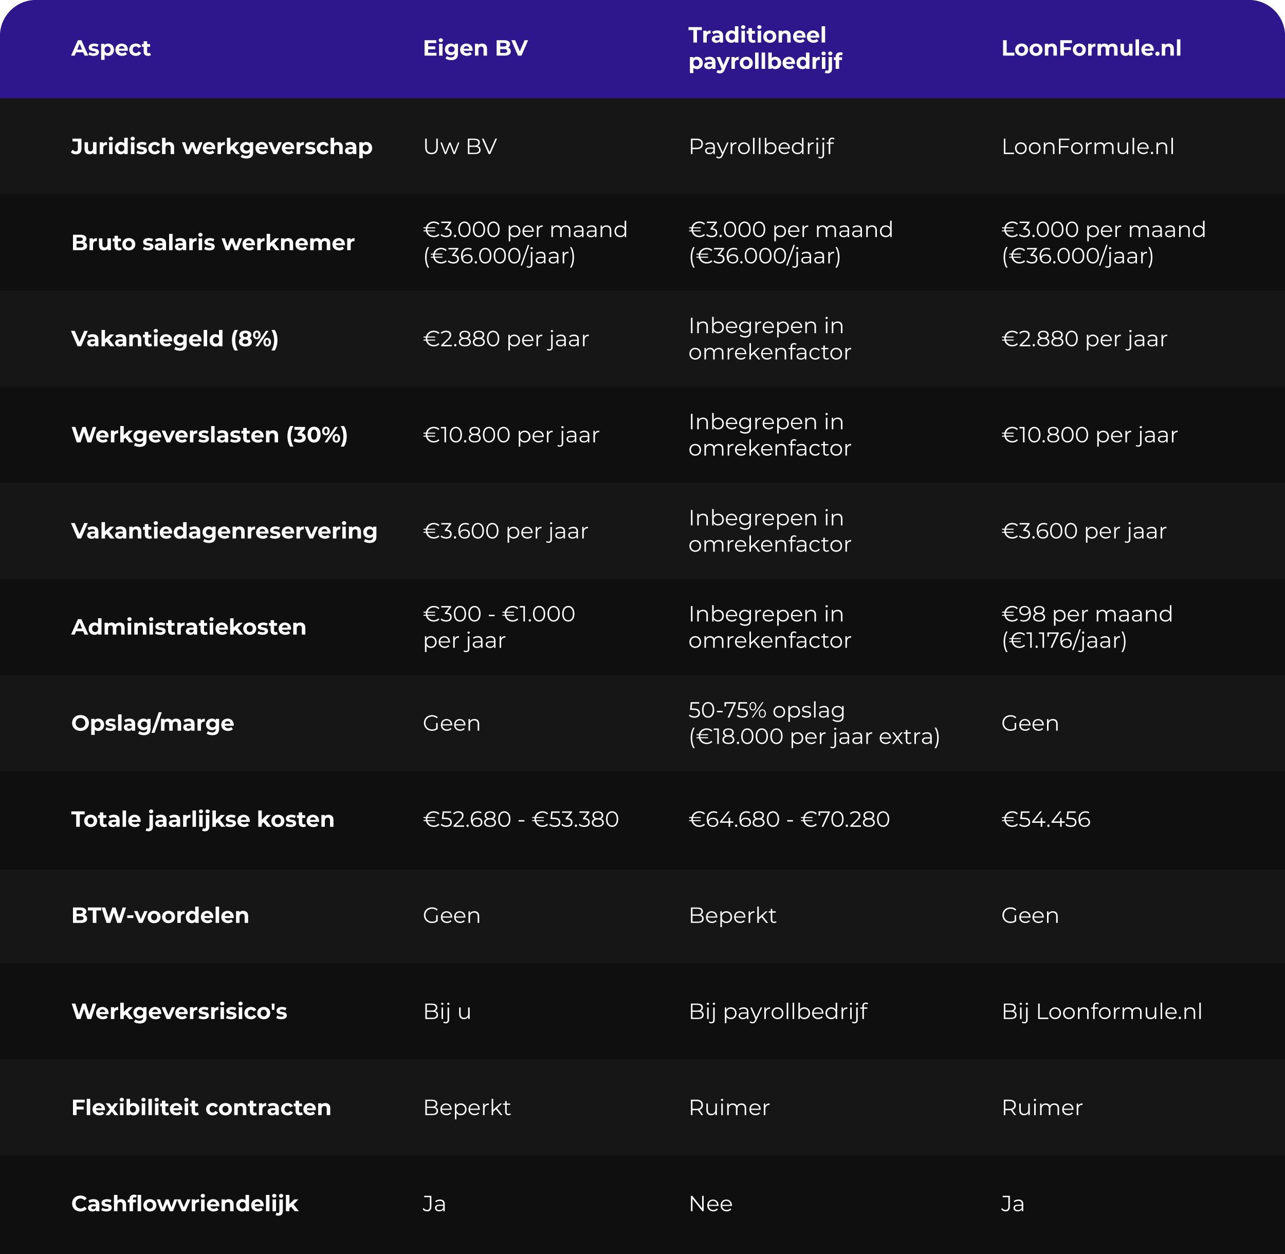
Task: Click the Vakantiegeld (8%) row label
Action: click(x=175, y=339)
